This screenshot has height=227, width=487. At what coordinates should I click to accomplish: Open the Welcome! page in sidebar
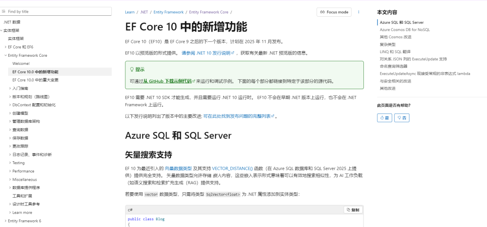(x=21, y=64)
